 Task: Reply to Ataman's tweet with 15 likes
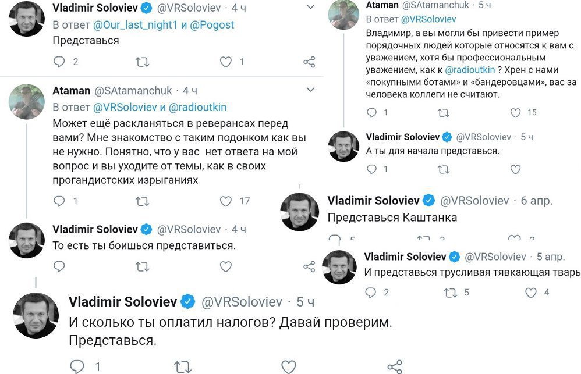(373, 112)
